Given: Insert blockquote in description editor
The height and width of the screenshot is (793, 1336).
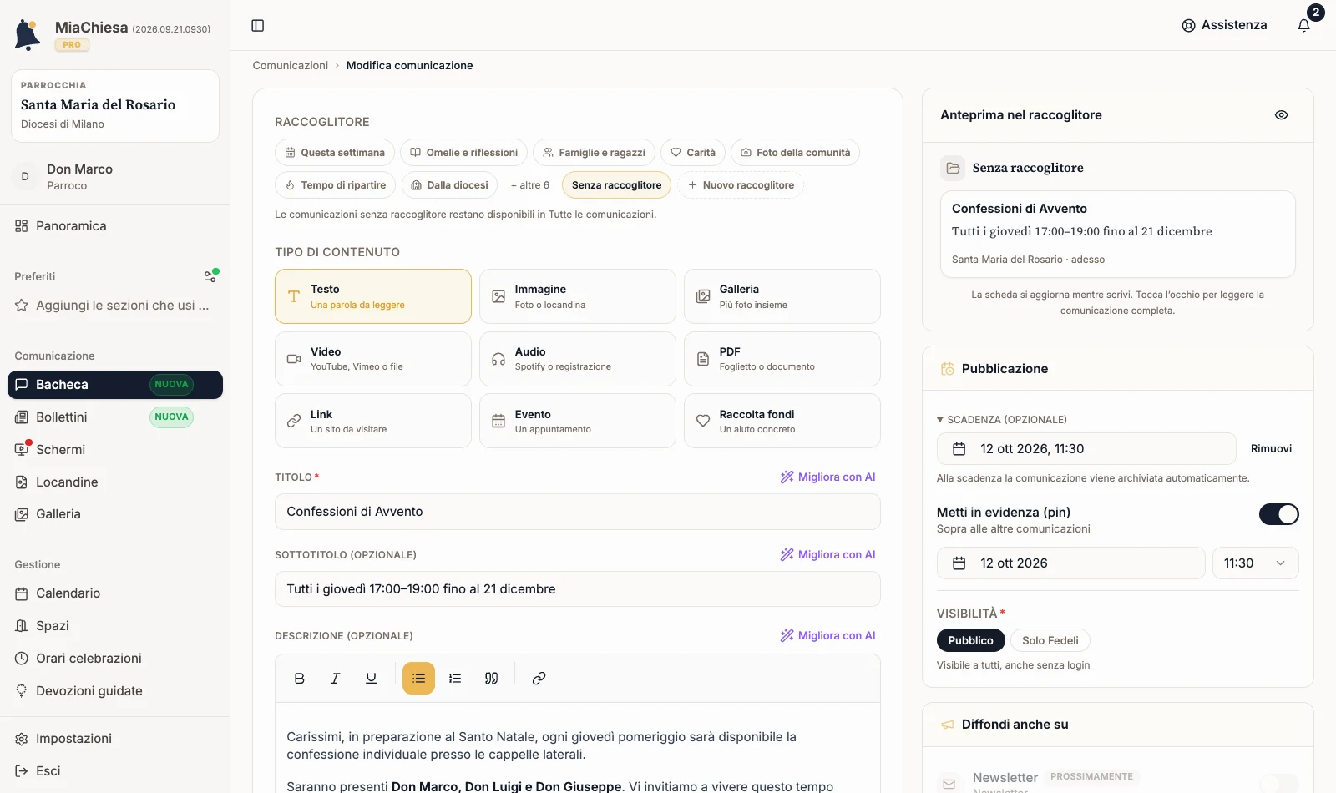Looking at the screenshot, I should coord(491,679).
